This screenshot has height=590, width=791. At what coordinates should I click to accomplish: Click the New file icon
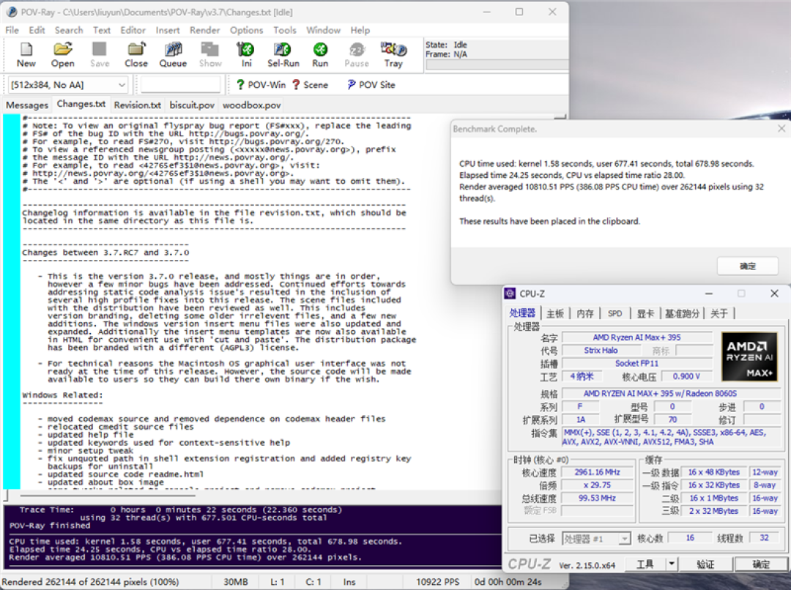[26, 55]
